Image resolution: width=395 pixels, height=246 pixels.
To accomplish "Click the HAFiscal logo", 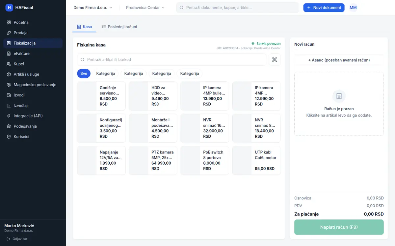I will pyautogui.click(x=19, y=8).
